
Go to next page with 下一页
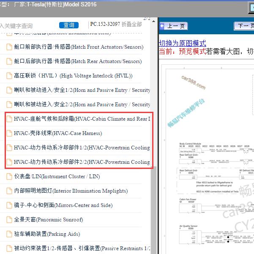[244, 26]
